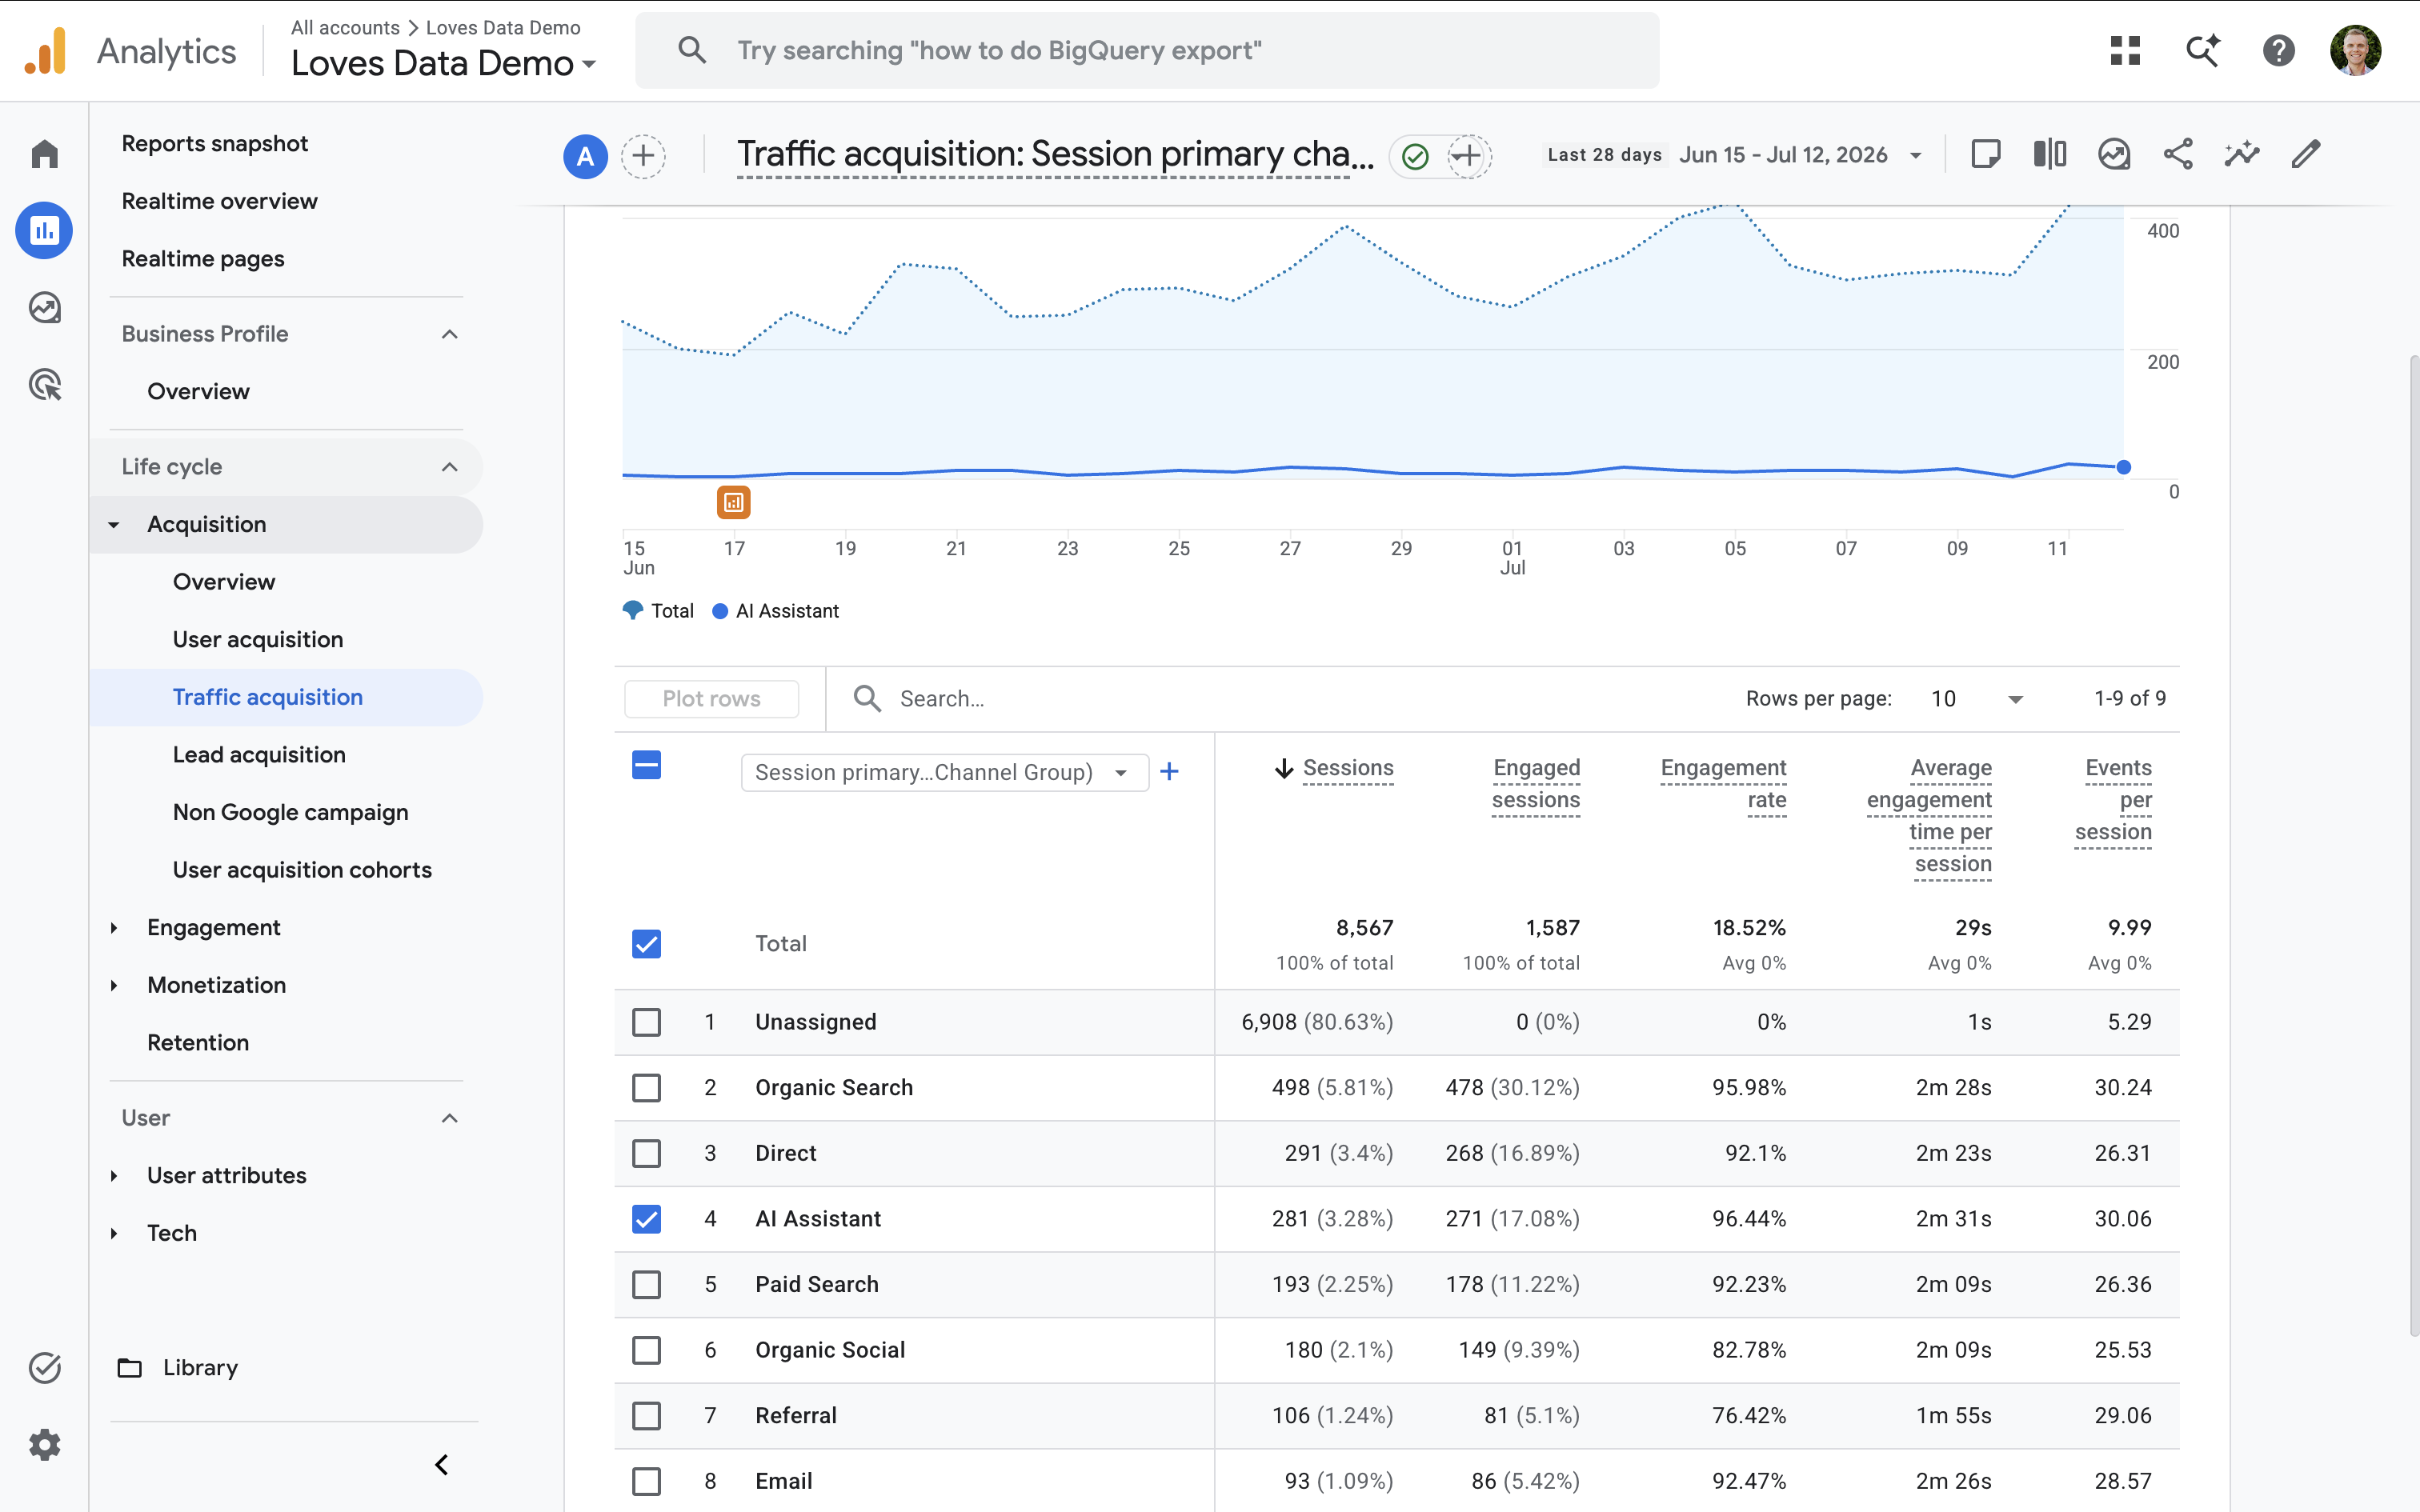Collapse the User section
2420x1512 pixels.
click(450, 1118)
